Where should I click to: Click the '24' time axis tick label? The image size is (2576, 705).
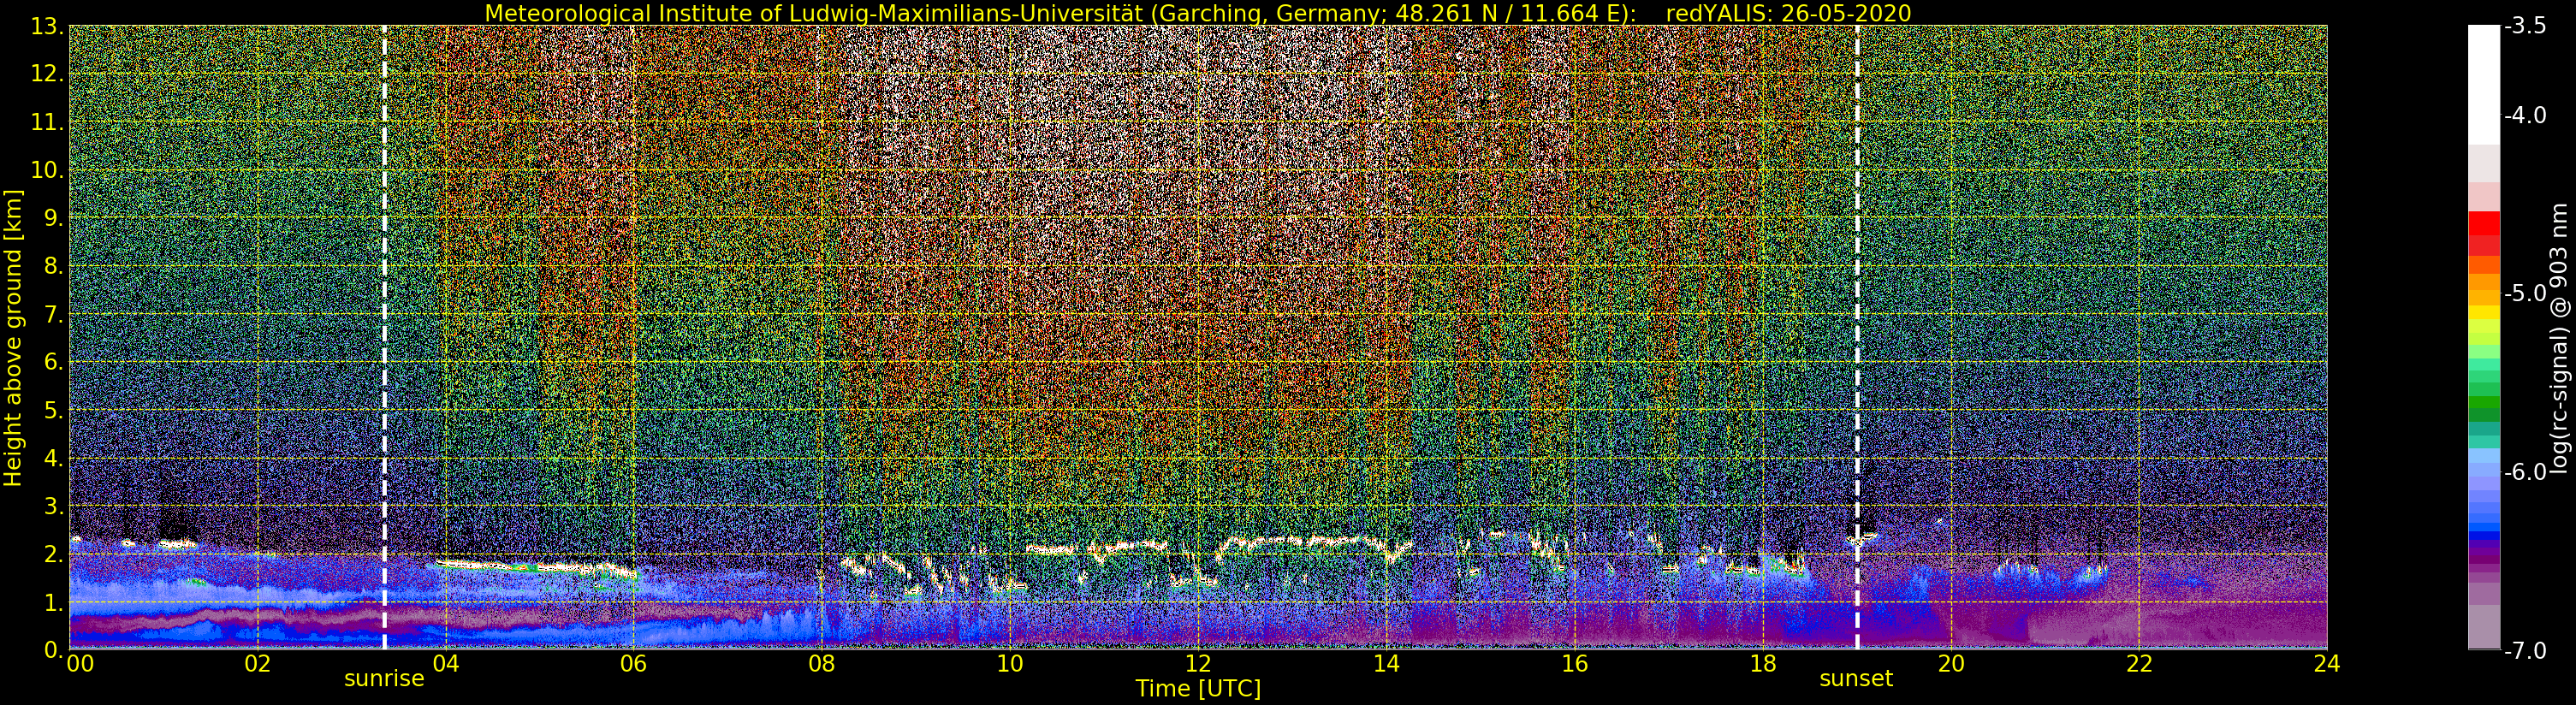2326,664
